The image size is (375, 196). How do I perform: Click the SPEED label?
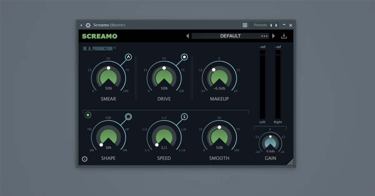(x=164, y=158)
